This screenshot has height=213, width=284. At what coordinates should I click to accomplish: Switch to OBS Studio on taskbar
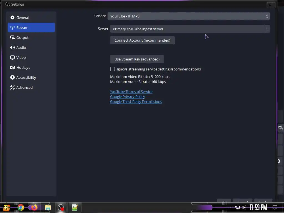[x=61, y=207]
